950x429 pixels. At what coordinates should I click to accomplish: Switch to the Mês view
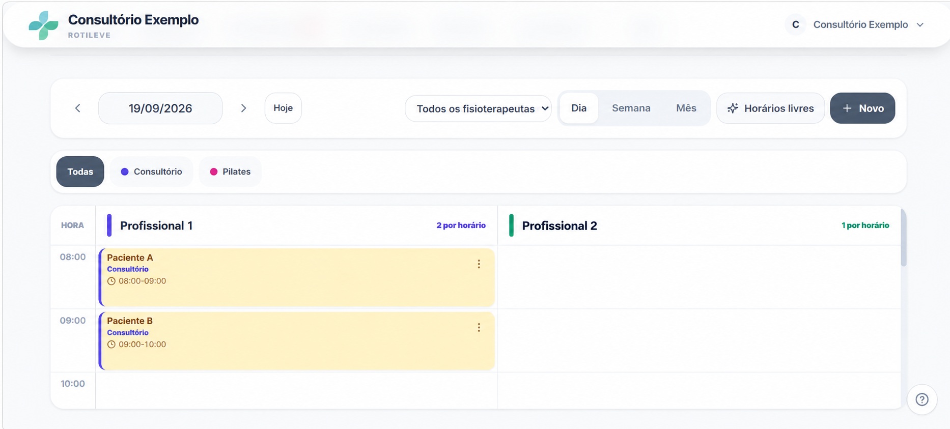click(x=686, y=108)
